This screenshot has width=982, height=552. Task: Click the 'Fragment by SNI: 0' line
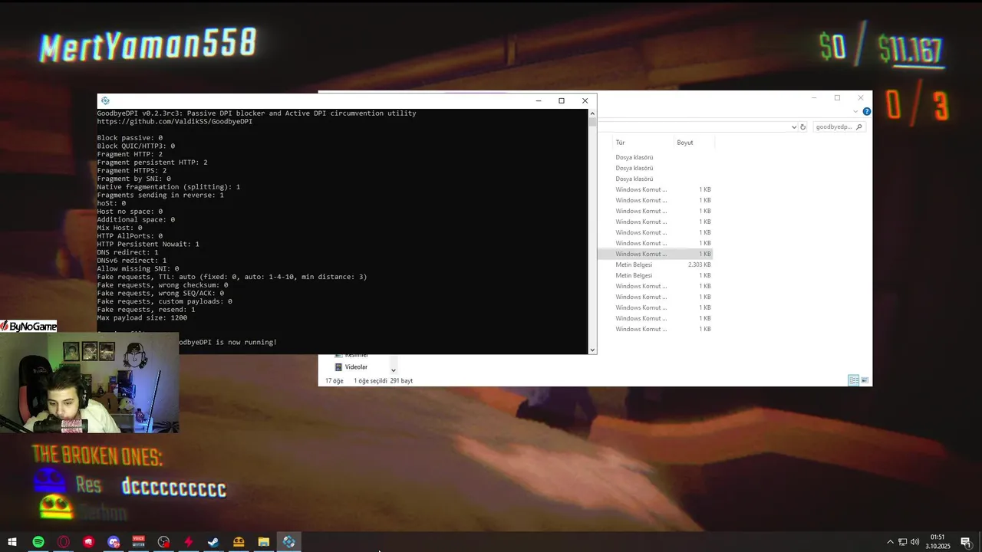tap(133, 179)
